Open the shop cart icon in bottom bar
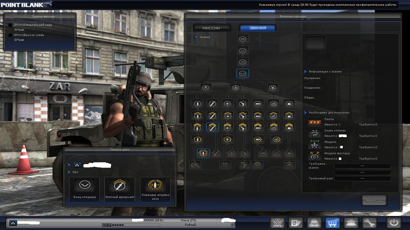The height and width of the screenshot is (230, 410). [333, 223]
